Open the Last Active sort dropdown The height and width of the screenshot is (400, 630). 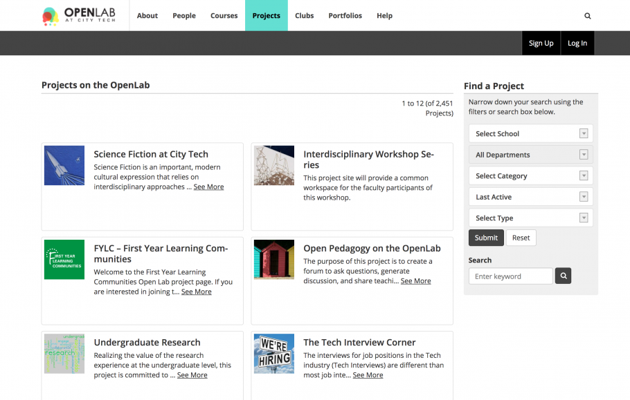[x=530, y=197]
